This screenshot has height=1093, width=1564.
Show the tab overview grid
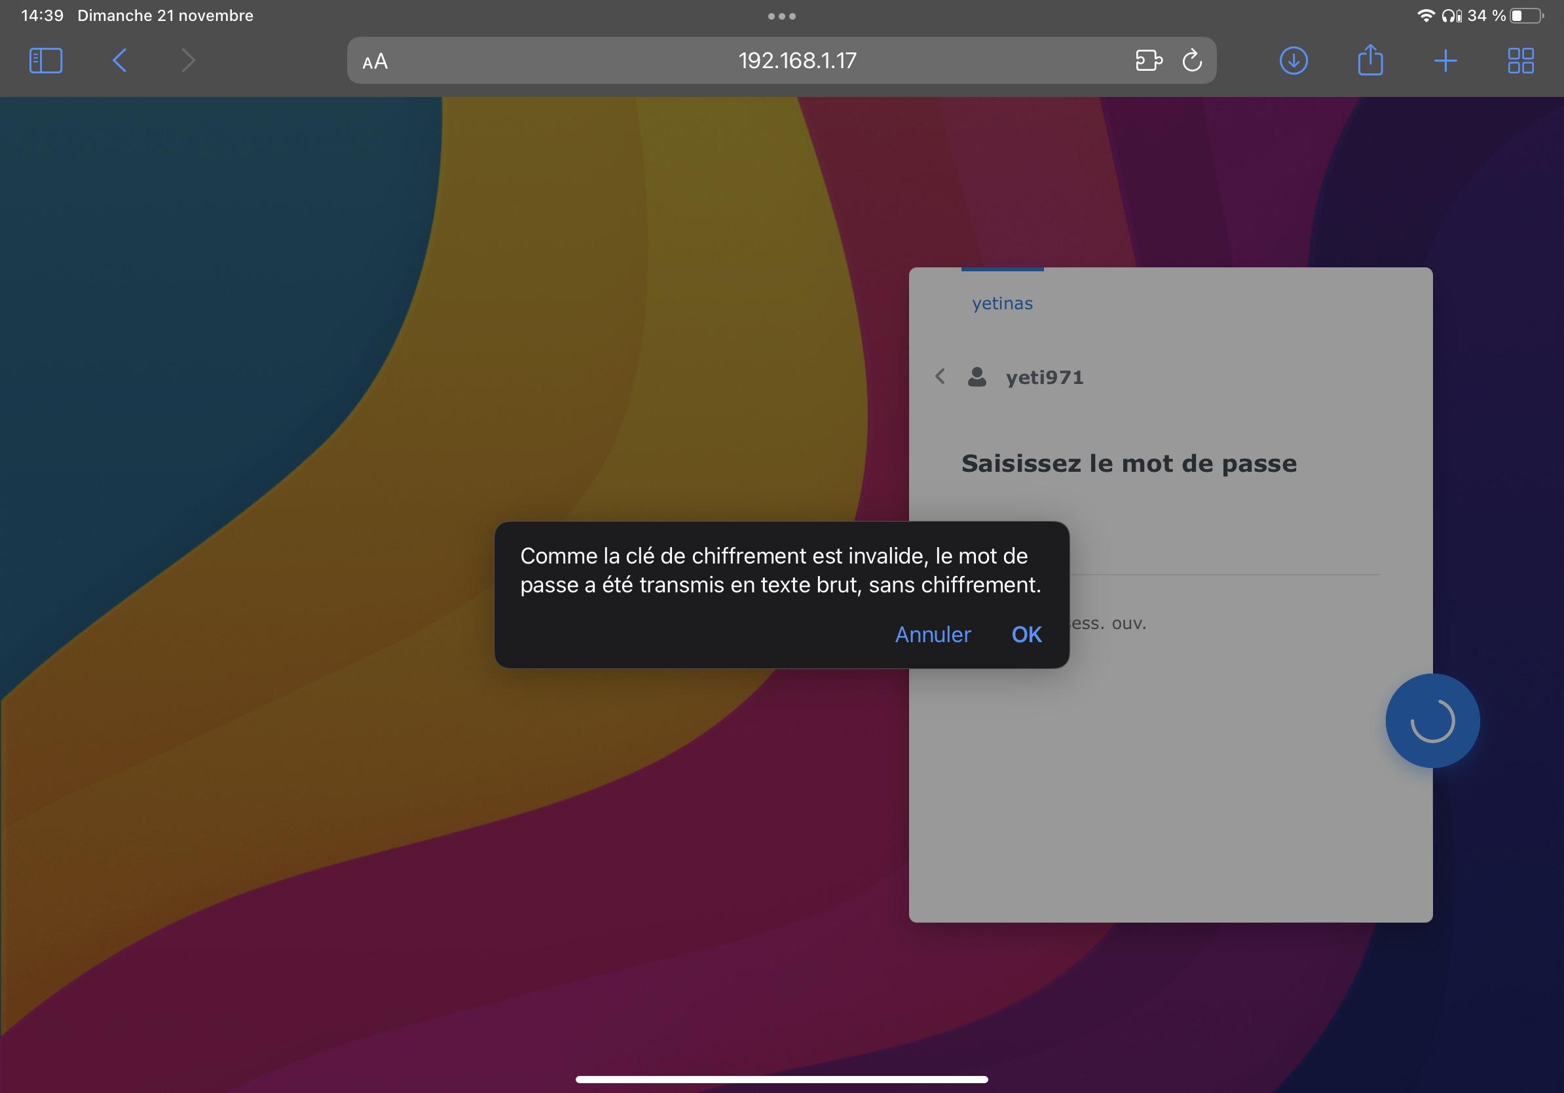tap(1520, 61)
